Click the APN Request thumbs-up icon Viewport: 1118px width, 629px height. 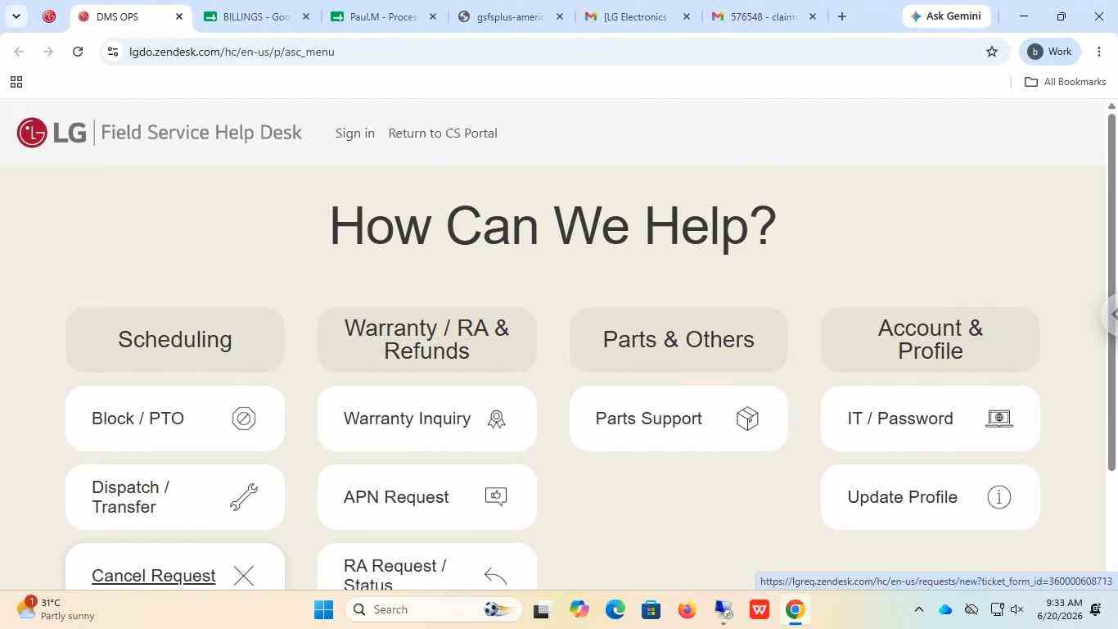(x=496, y=497)
